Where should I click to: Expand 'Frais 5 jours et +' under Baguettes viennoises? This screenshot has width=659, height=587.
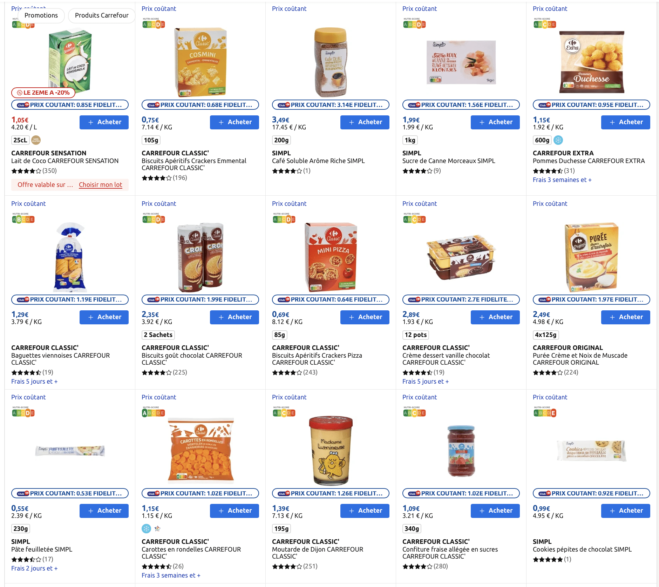coord(34,382)
